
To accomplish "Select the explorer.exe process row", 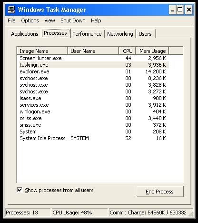I will pyautogui.click(x=94, y=71).
